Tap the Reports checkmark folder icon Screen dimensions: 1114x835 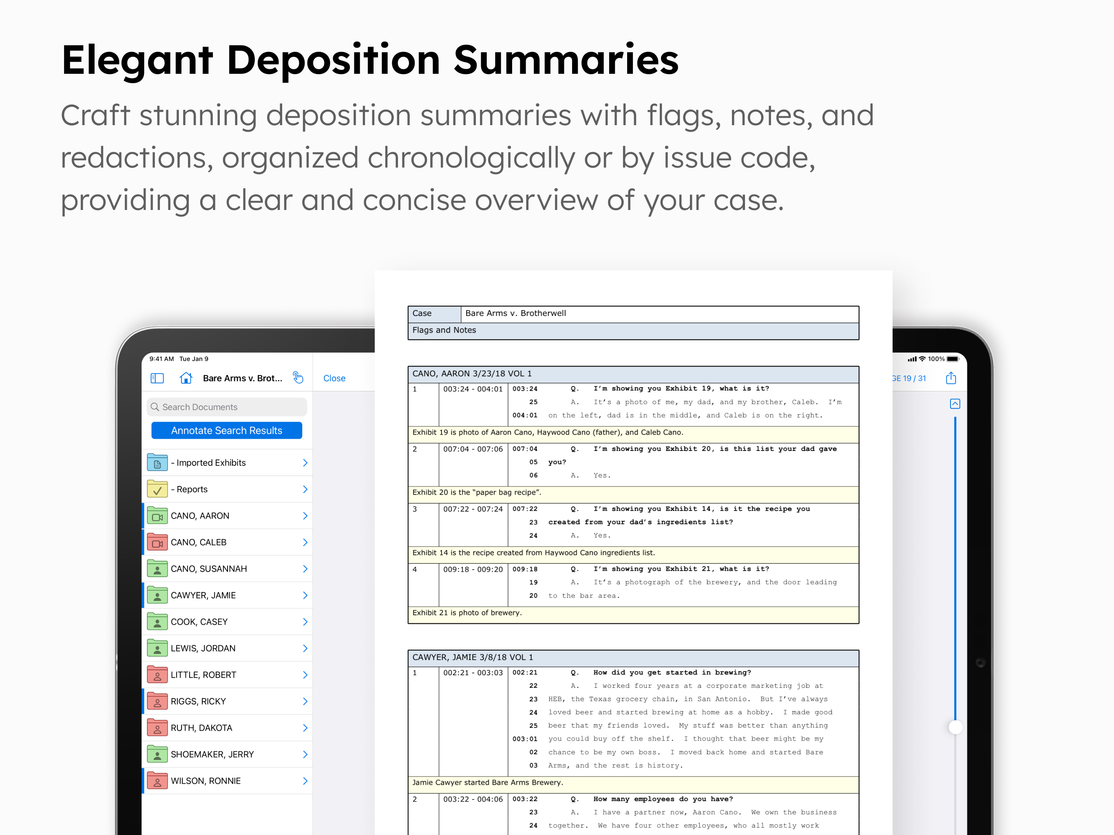coord(158,489)
